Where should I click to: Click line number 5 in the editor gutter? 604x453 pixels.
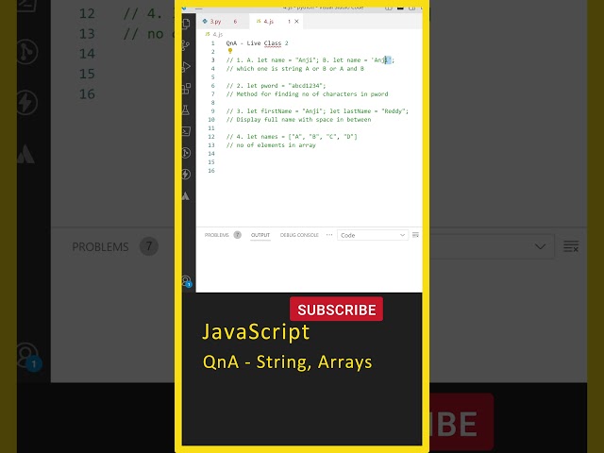[x=212, y=77]
